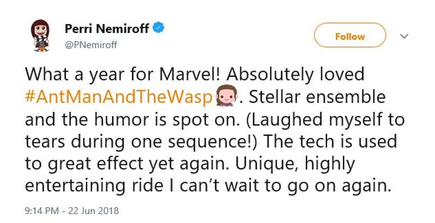This screenshot has width=435, height=223.
Task: Click 'The tech is used' in the tweet
Action: coord(330,141)
